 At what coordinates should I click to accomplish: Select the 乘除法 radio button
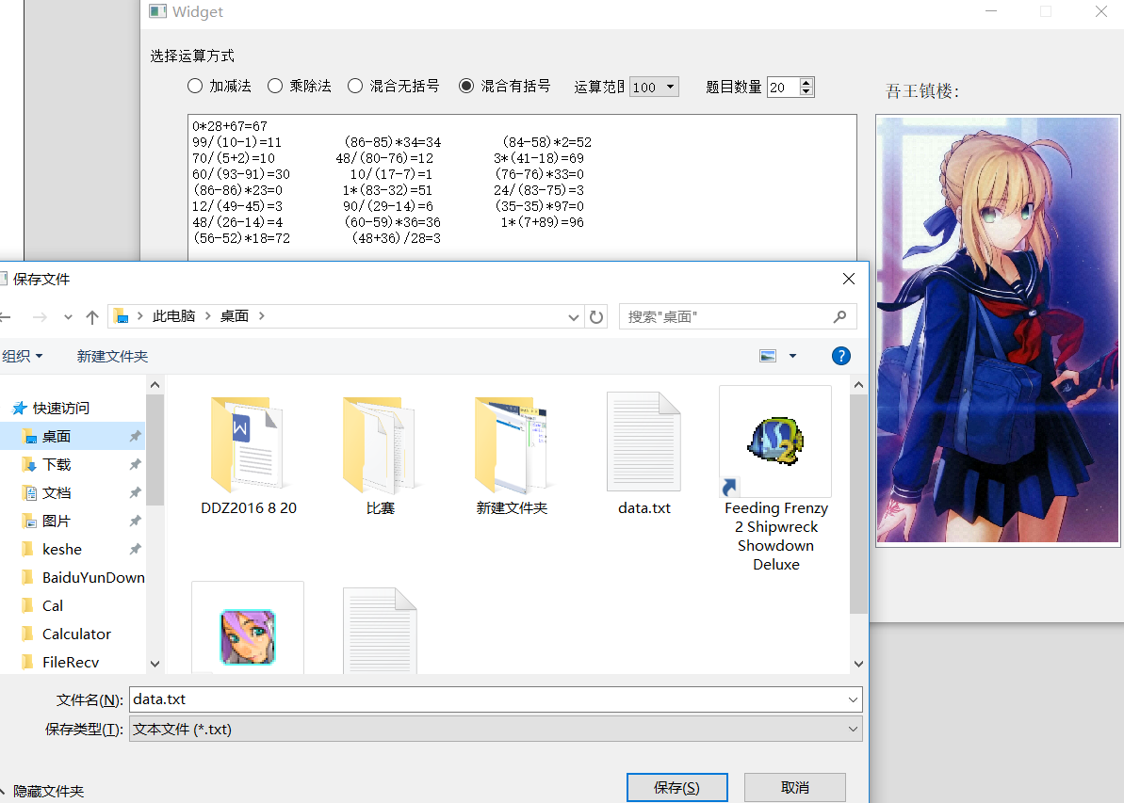pyautogui.click(x=299, y=86)
